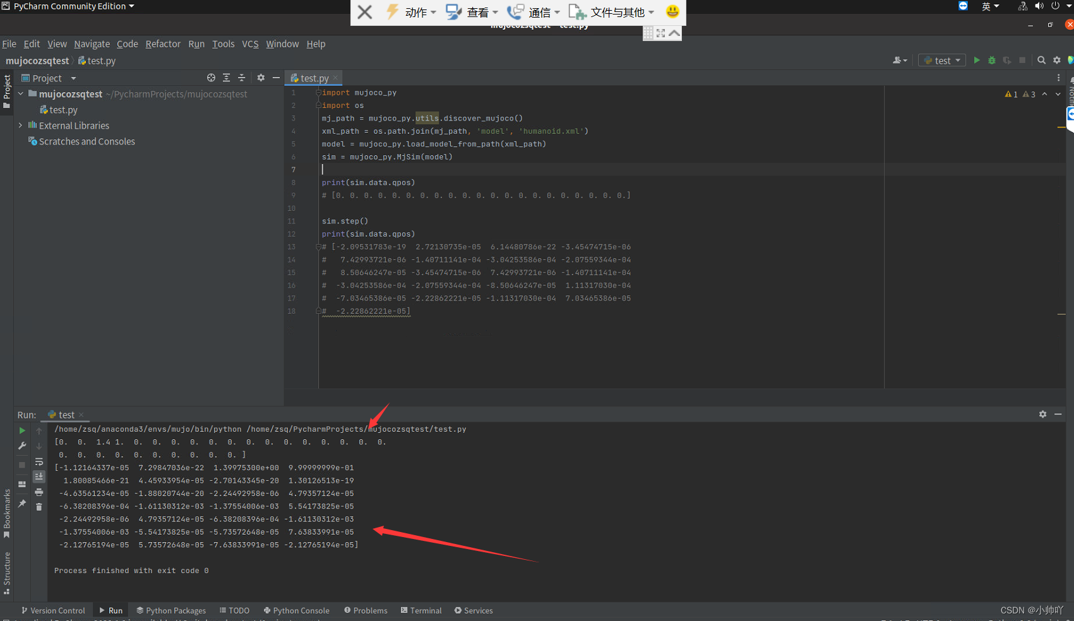Image resolution: width=1074 pixels, height=621 pixels.
Task: Open 查看 dropdown in remote toolbar
Action: coord(472,12)
